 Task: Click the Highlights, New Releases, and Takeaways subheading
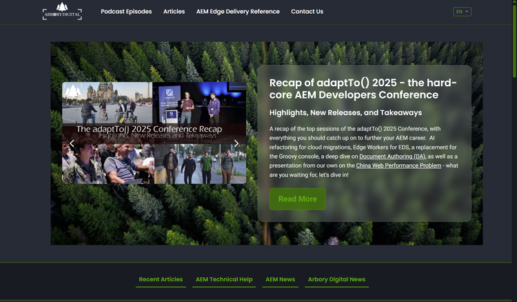[345, 112]
